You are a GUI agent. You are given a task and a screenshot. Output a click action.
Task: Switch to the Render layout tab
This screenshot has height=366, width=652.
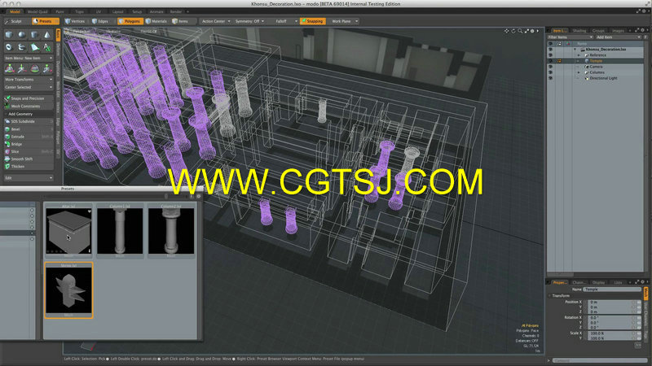click(x=175, y=11)
